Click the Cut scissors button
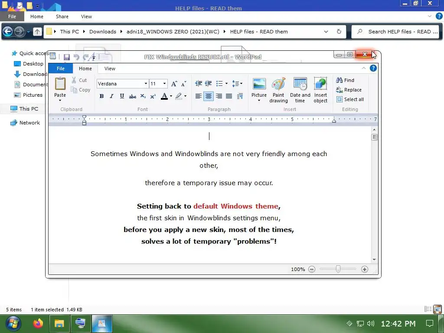Screen dimensions: 444x333 (x=79, y=80)
